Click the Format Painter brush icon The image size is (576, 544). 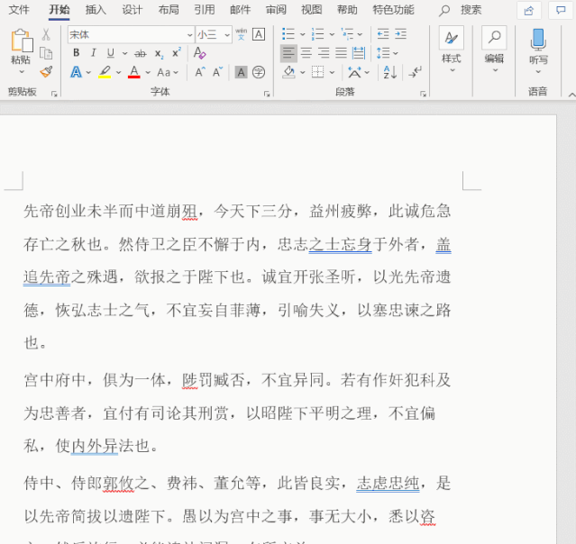point(46,71)
